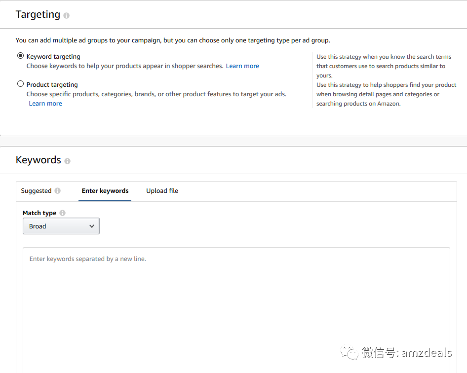The width and height of the screenshot is (467, 373).
Task: Click the Targeting section heading
Action: click(x=38, y=15)
